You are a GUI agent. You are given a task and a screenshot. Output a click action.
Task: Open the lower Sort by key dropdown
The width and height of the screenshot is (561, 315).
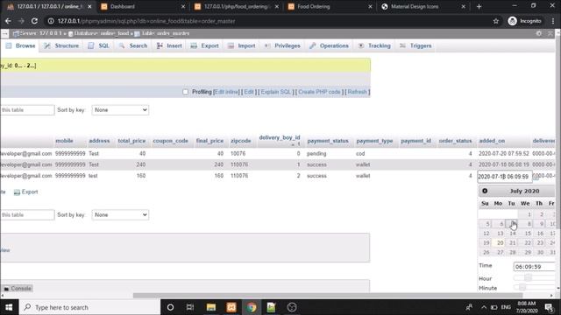coord(120,215)
